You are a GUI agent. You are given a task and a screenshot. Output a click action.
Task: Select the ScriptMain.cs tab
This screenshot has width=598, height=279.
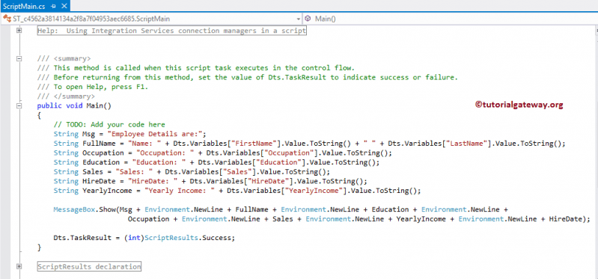click(23, 6)
